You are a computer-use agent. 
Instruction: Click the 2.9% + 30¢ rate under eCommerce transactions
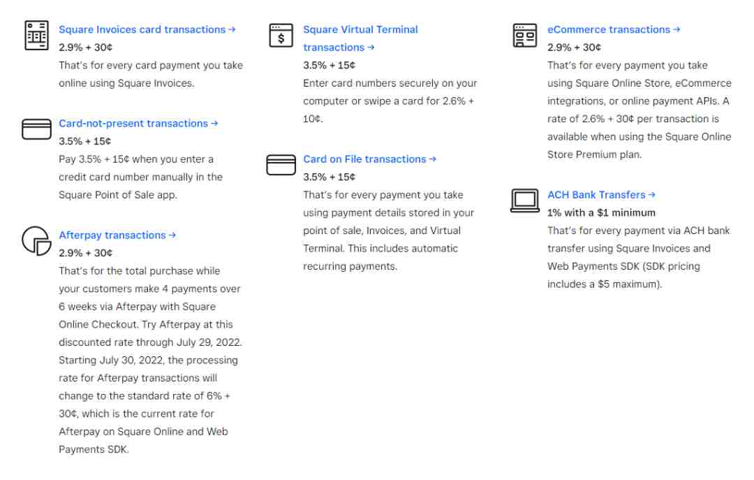point(574,48)
